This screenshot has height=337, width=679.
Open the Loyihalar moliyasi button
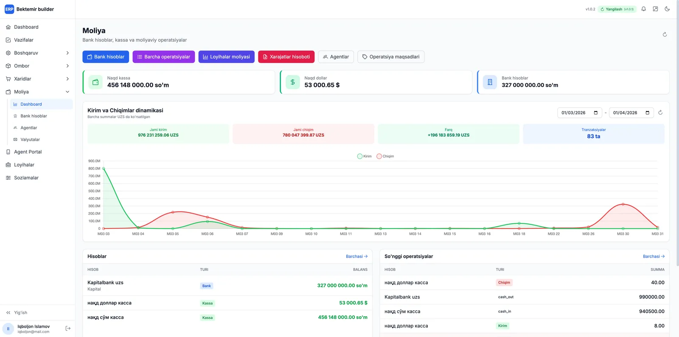[227, 57]
